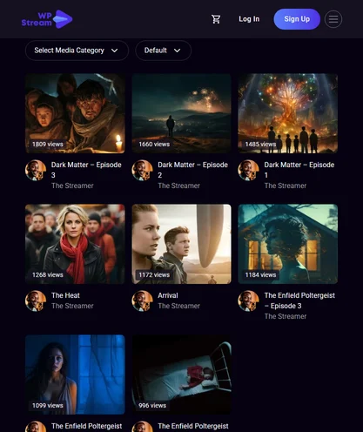Open Dark Matter Episode 3 thumbnail
Viewport: 363px width, 432px height.
[75, 113]
